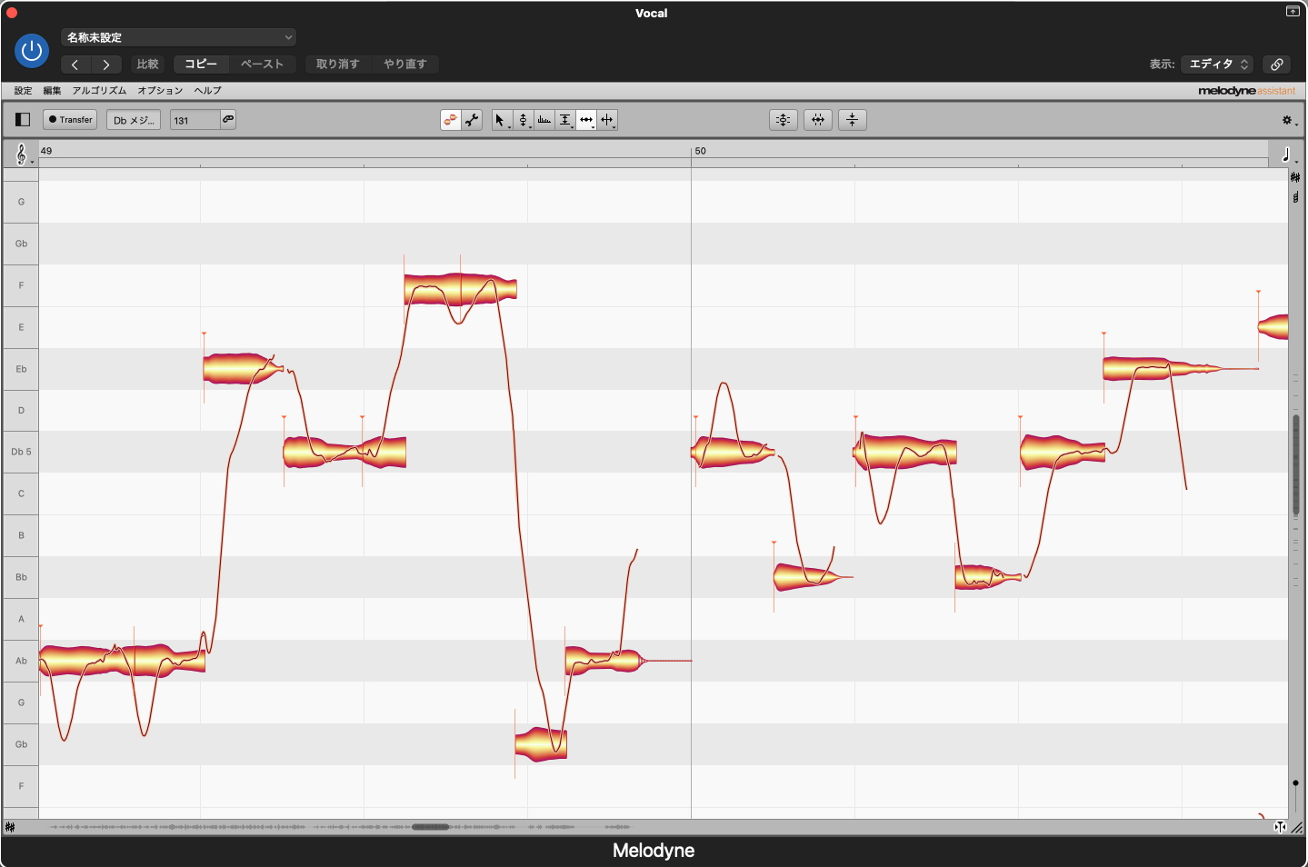Toggle the tempo chain link icon
The height and width of the screenshot is (867, 1308).
tap(228, 119)
